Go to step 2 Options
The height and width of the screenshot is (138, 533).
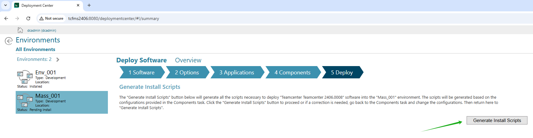pyautogui.click(x=187, y=73)
